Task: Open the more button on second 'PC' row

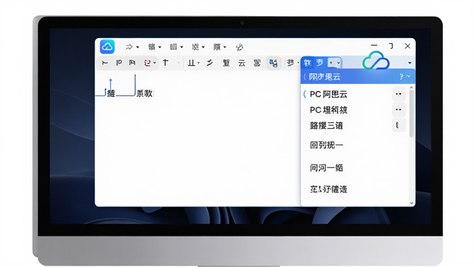Action: [x=398, y=109]
